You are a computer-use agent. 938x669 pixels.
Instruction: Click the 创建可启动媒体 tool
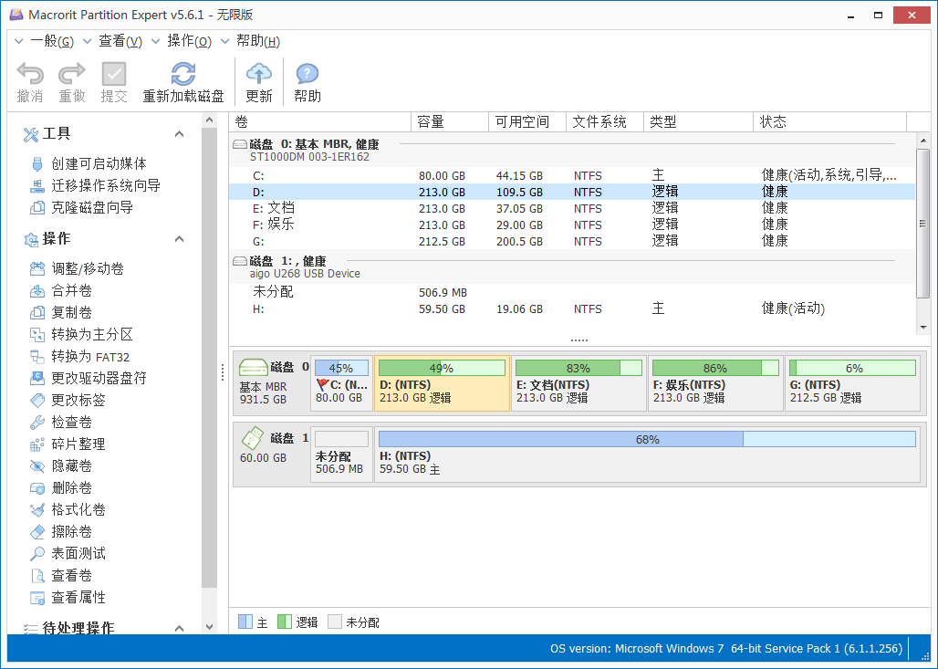tap(99, 164)
